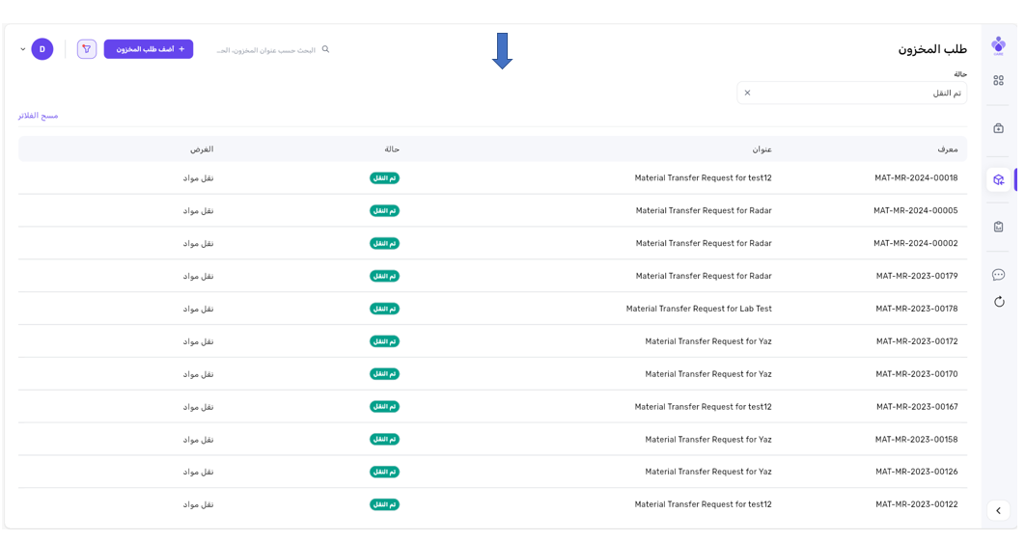Select the stock box icon in sidebar
Viewport: 1026px width, 541px height.
click(x=998, y=179)
